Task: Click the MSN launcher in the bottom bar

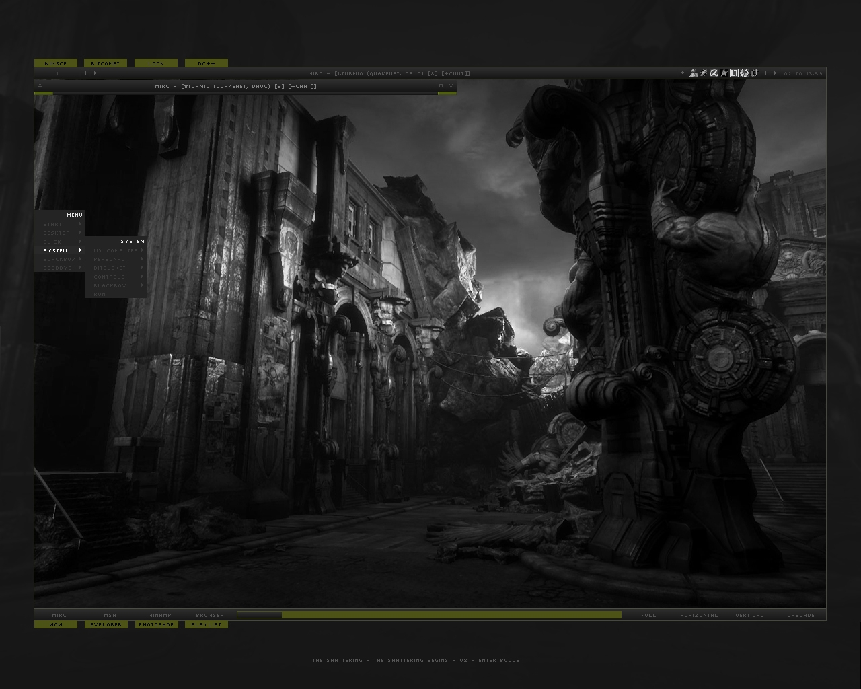Action: pyautogui.click(x=110, y=615)
